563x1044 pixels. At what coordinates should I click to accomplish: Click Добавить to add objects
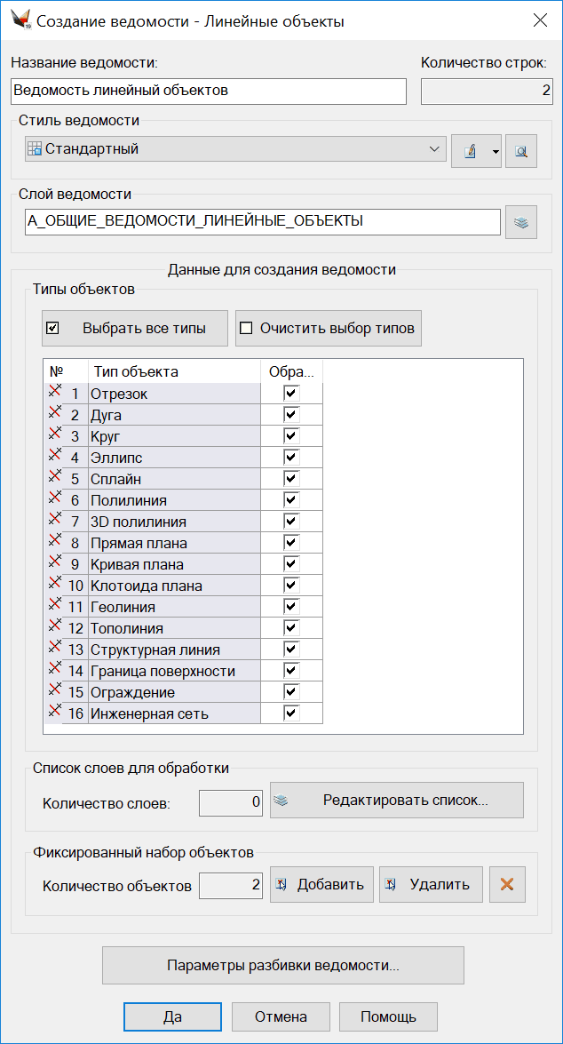321,884
